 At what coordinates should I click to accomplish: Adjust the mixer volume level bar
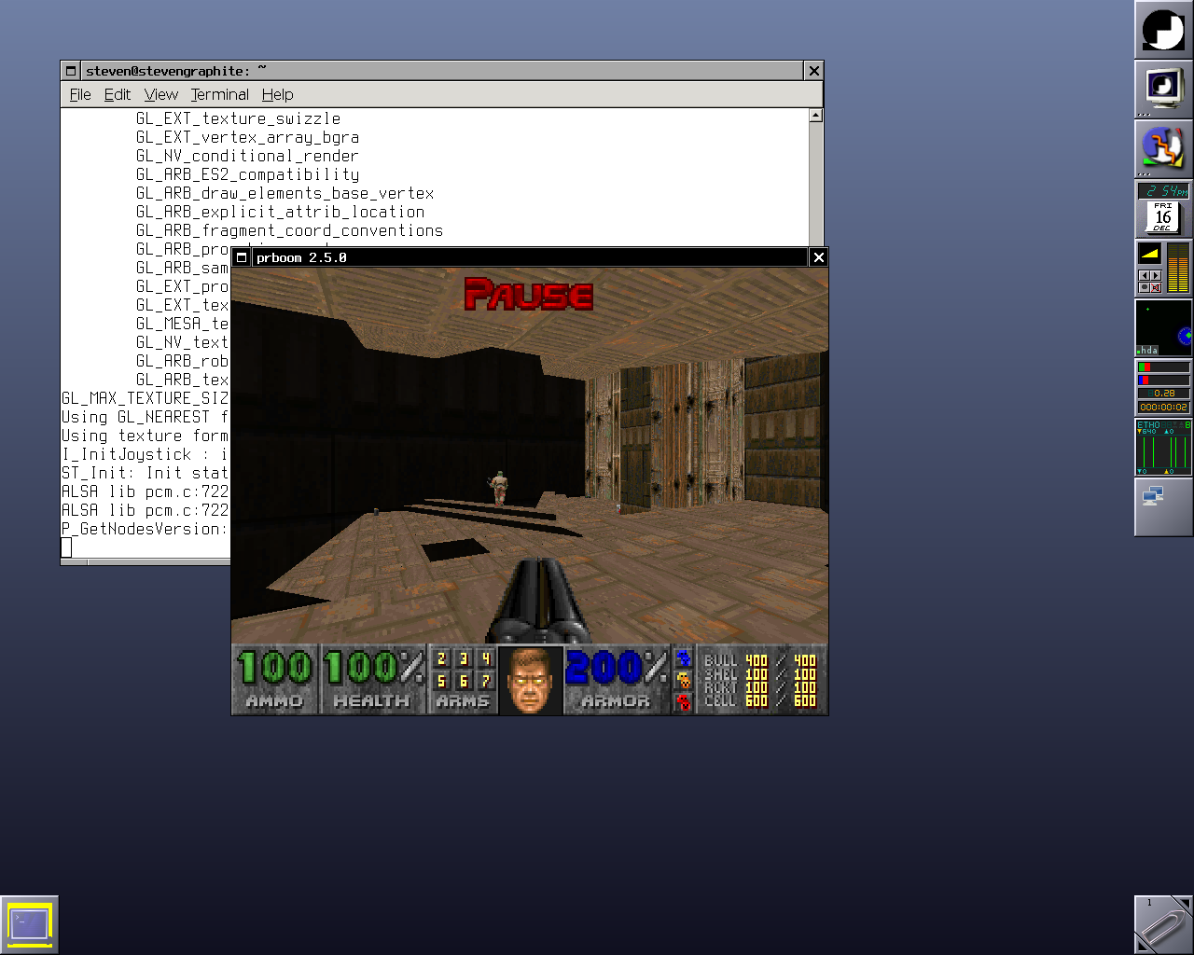coord(1178,269)
